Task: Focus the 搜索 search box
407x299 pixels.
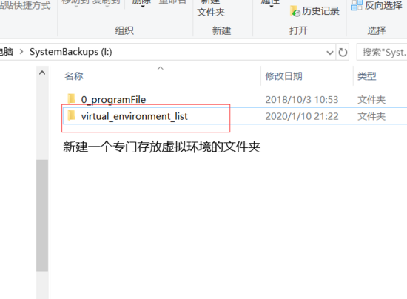Action: tap(383, 52)
